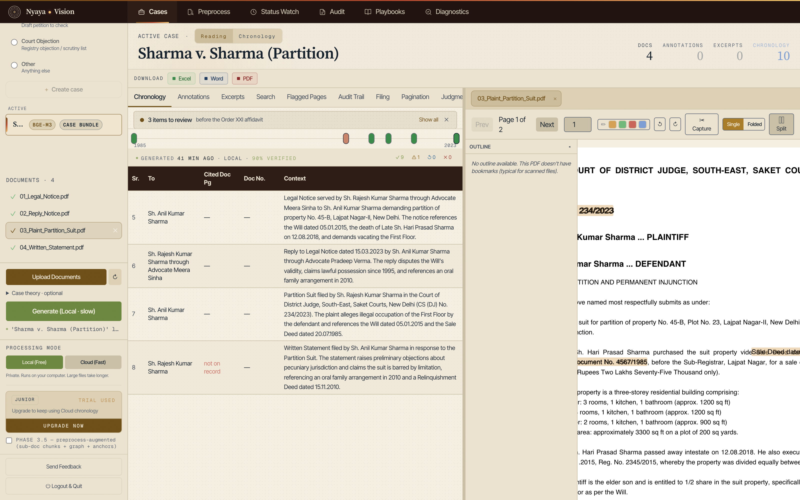Viewport: 800px width, 500px height.
Task: Click Show all review items link
Action: click(x=428, y=120)
